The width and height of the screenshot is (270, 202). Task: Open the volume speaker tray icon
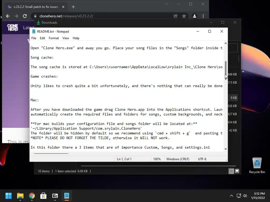pyautogui.click(x=245, y=196)
